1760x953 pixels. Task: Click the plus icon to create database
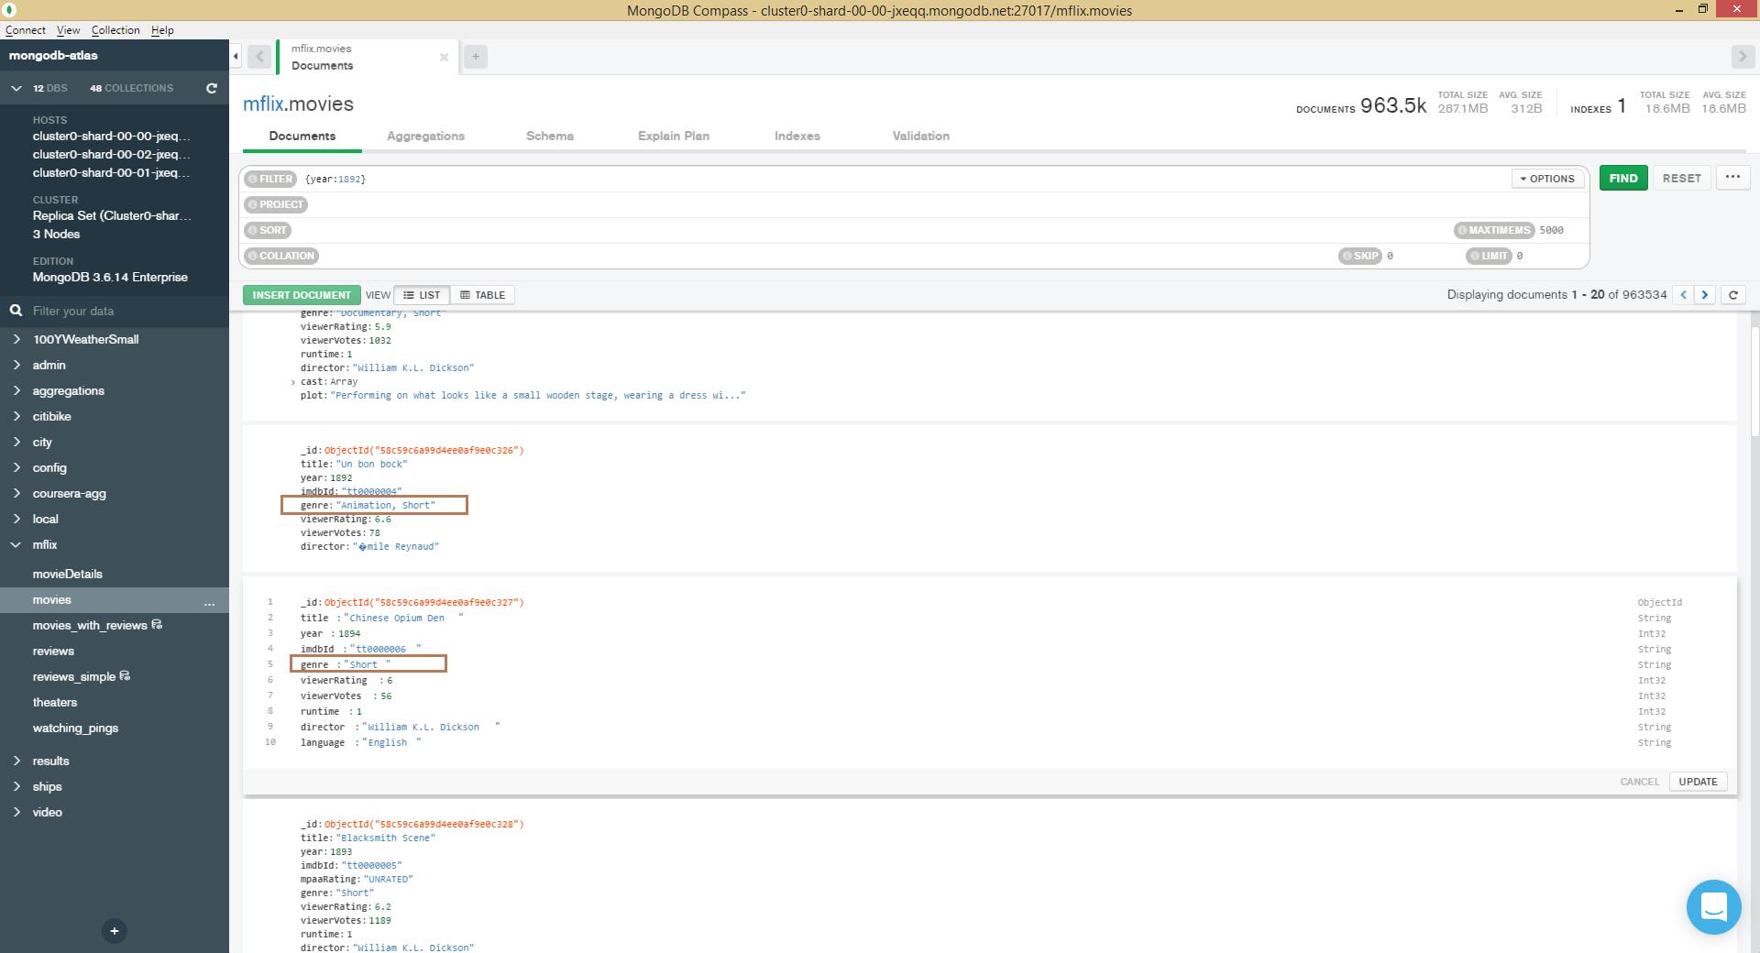tap(114, 931)
